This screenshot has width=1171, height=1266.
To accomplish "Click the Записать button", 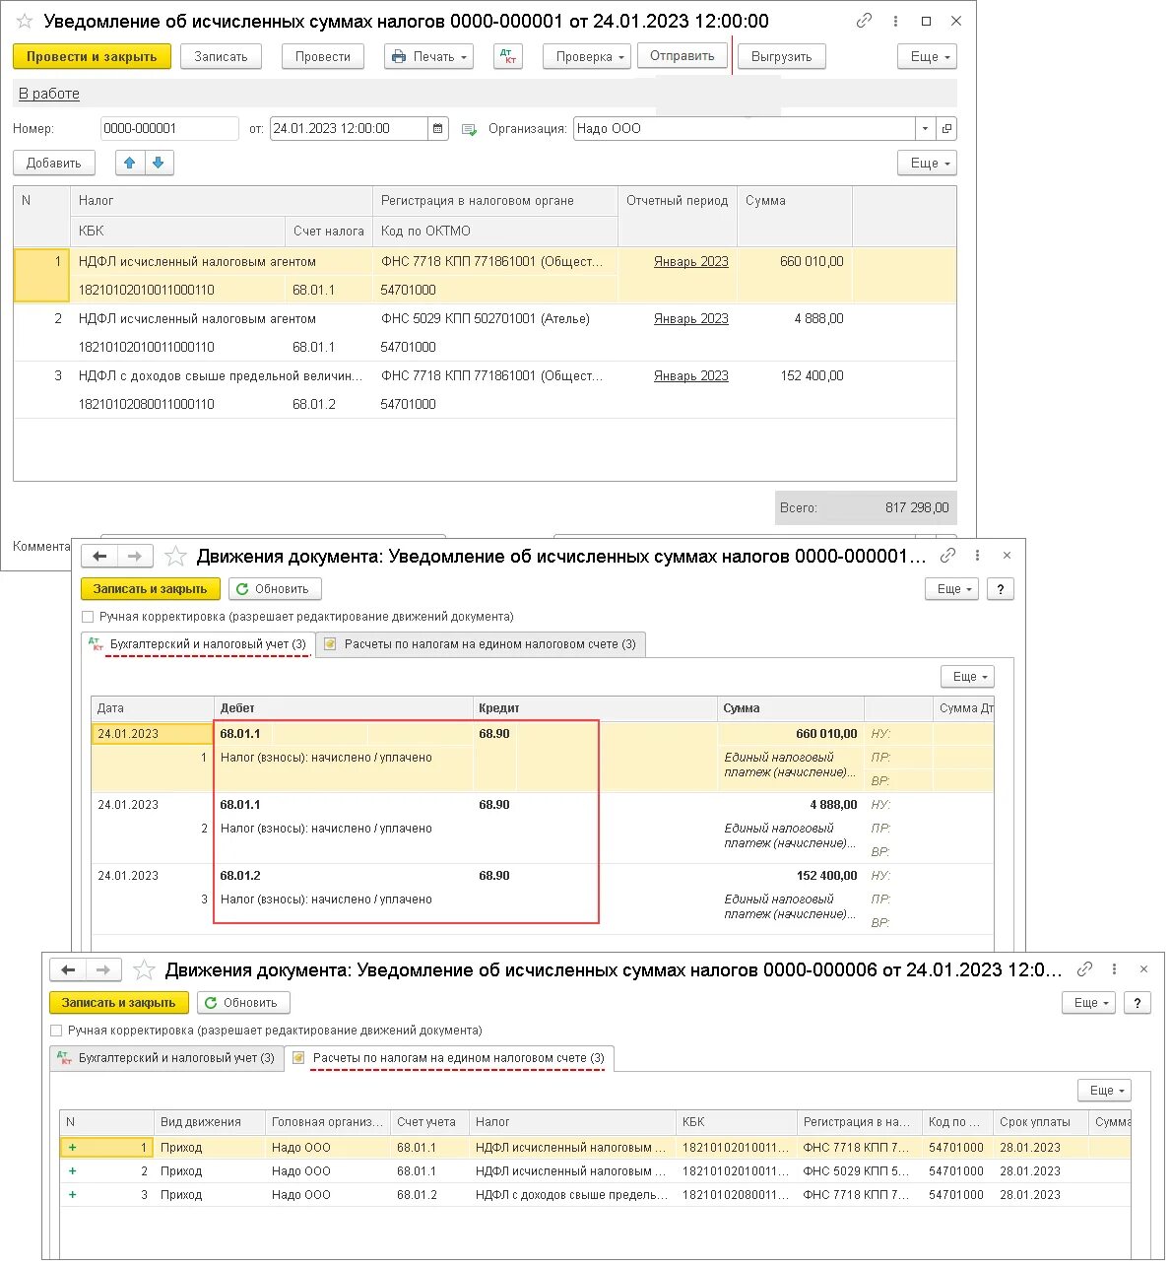I will (221, 57).
